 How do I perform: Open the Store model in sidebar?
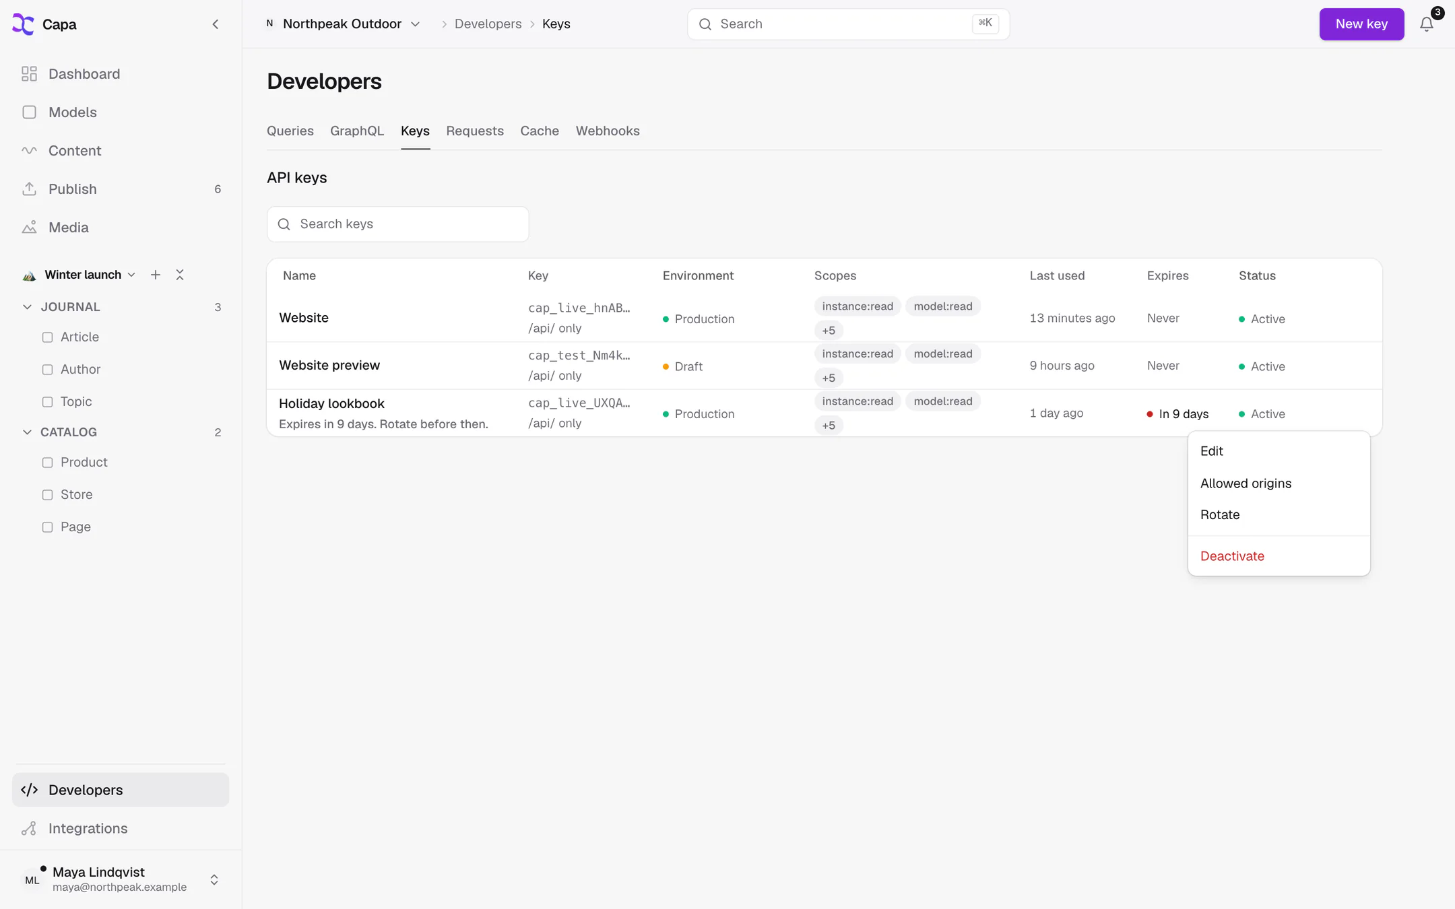coord(77,494)
